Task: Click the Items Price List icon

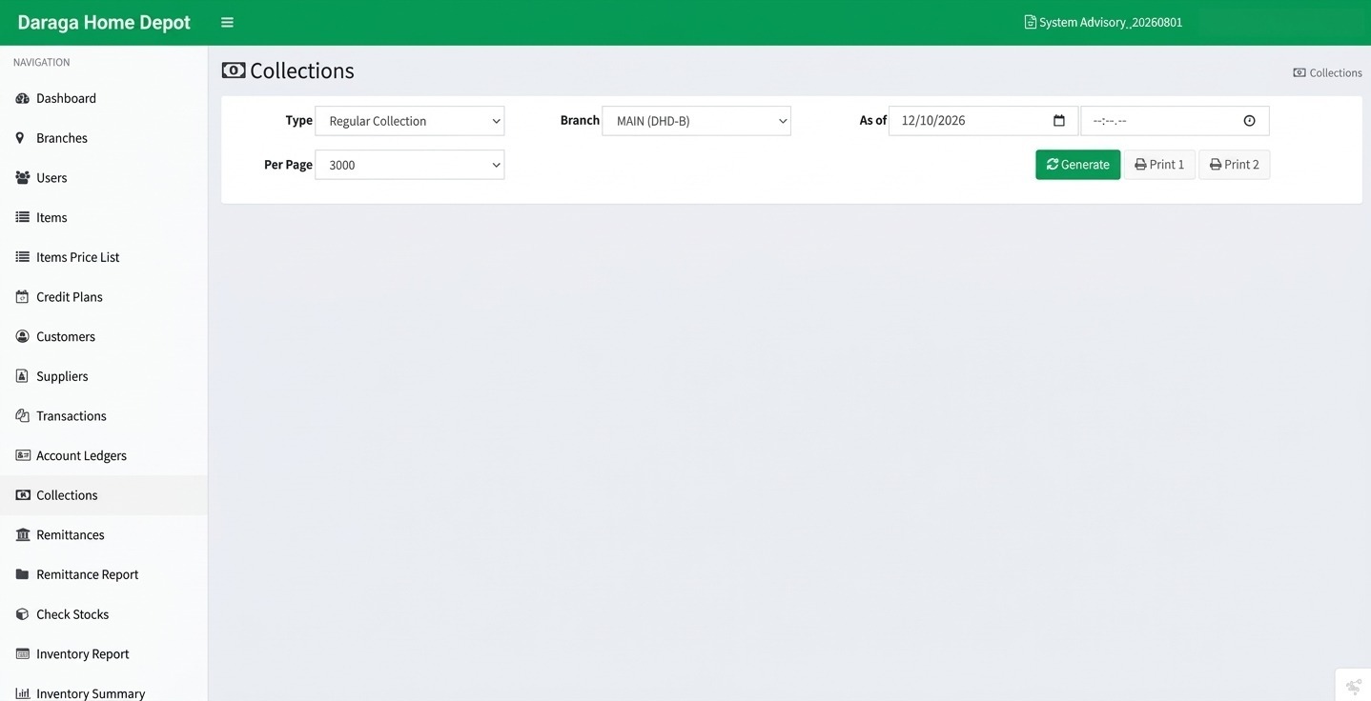Action: tap(23, 257)
